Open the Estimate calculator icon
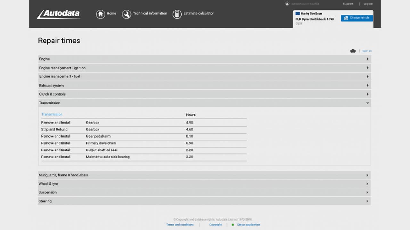Image resolution: width=410 pixels, height=230 pixels. 177,14
